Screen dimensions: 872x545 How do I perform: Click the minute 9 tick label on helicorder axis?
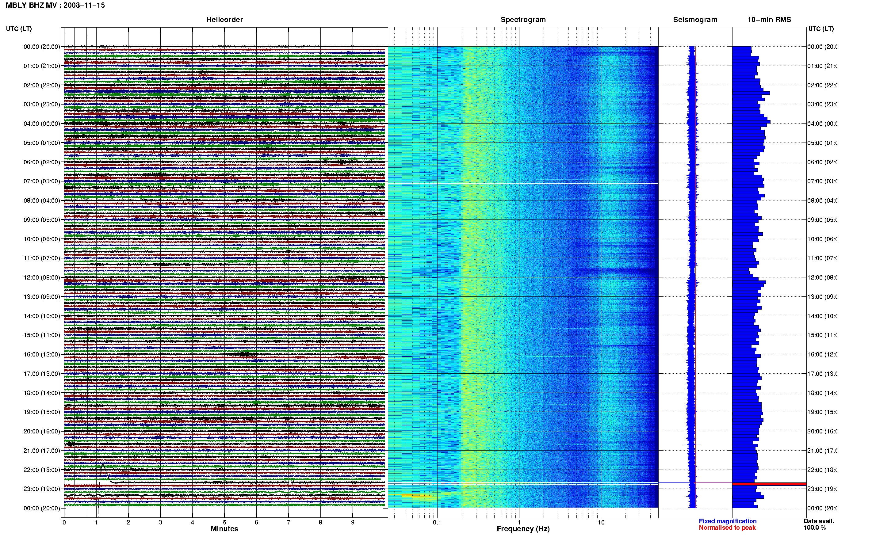coord(353,522)
